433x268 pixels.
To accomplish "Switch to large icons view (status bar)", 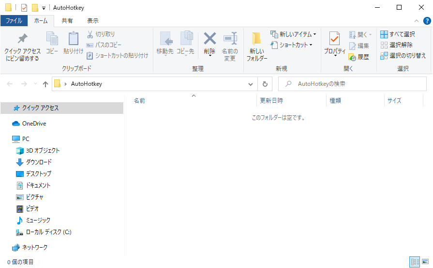I will point(425,262).
